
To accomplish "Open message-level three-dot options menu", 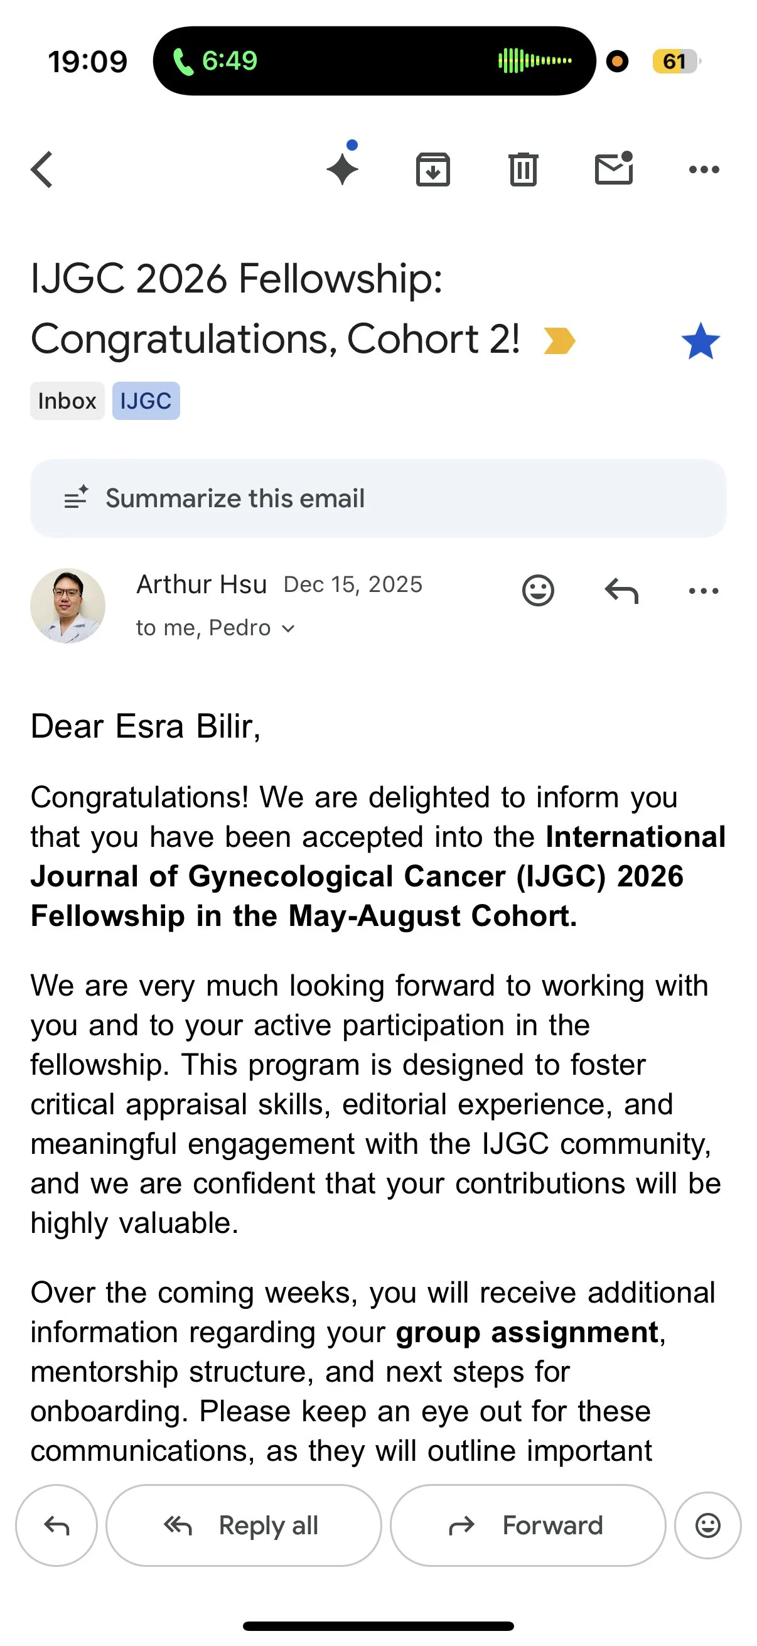I will click(x=704, y=590).
